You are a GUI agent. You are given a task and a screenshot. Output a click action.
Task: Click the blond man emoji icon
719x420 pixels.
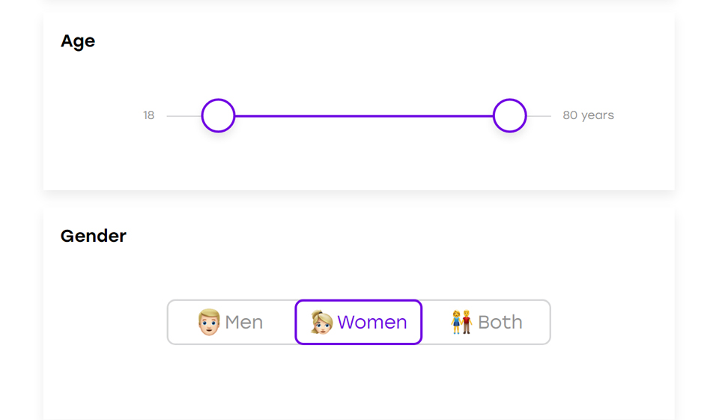pos(209,322)
